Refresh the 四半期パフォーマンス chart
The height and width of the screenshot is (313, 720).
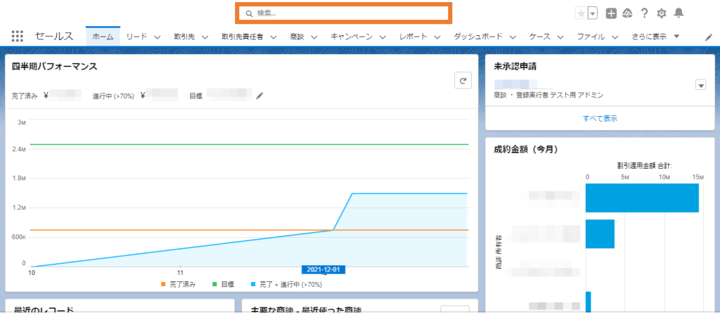click(463, 80)
